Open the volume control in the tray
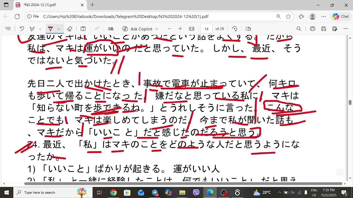The height and width of the screenshot is (198, 353). pyautogui.click(x=293, y=193)
